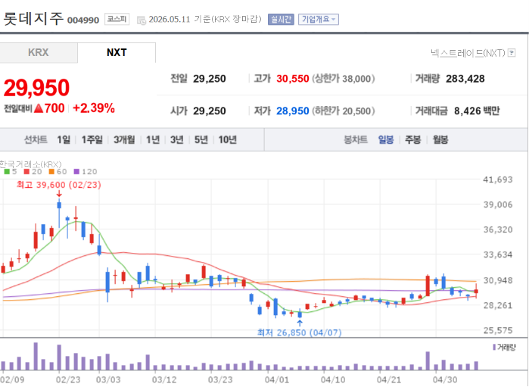
Task: Click the 최고 39,600 (02/23) chart label
Action: coord(59,185)
